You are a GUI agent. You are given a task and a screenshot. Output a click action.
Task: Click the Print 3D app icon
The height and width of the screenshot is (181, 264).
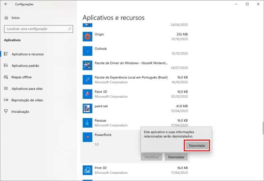click(x=87, y=170)
